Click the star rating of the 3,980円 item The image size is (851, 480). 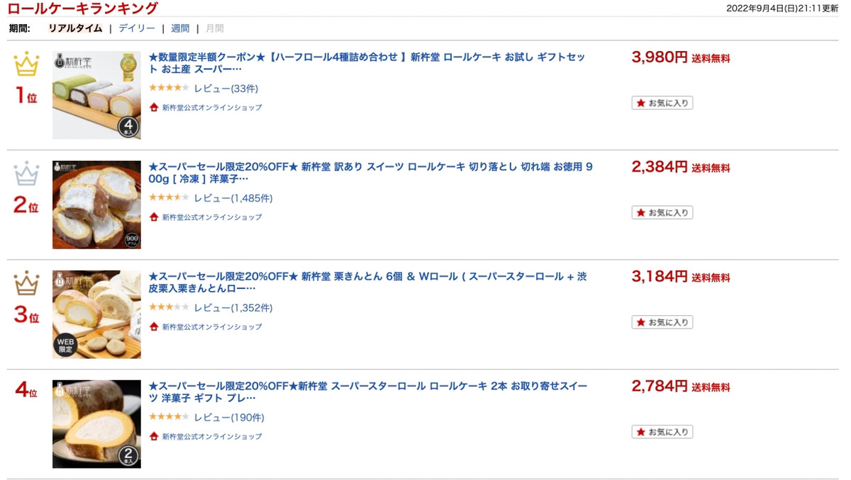click(x=169, y=88)
